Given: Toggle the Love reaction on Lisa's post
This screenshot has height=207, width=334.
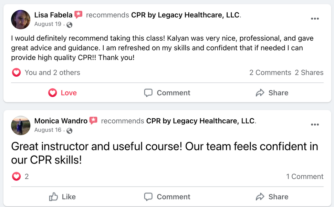Looking at the screenshot, I should pos(62,93).
